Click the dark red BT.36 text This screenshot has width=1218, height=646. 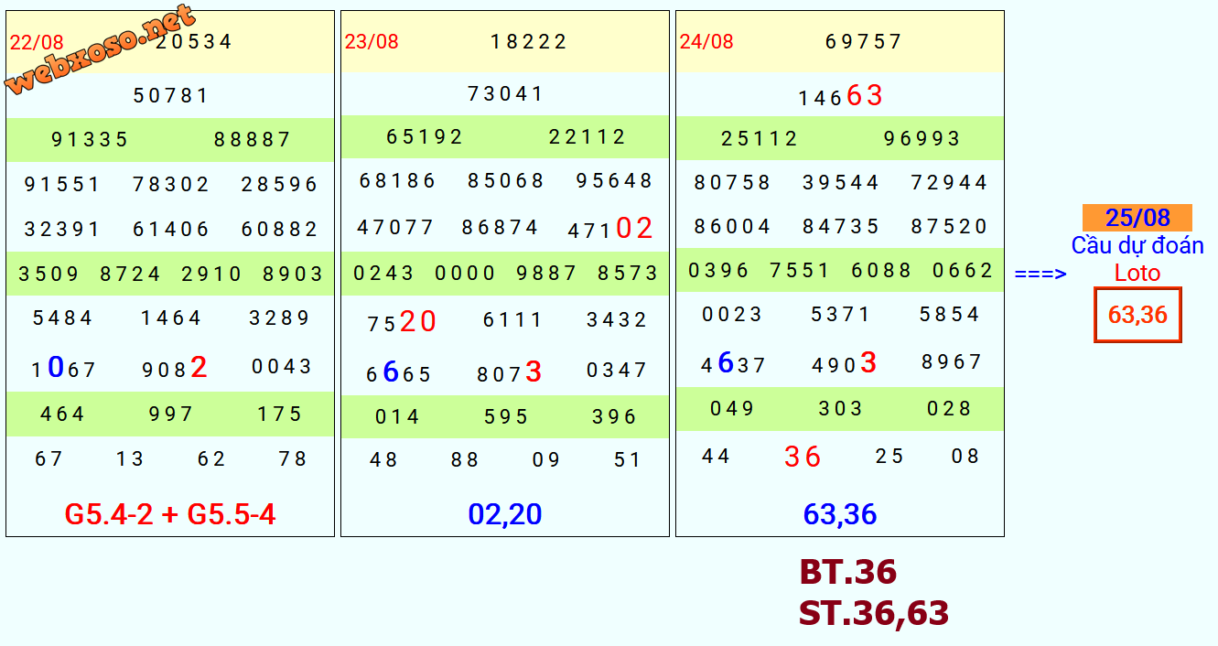coord(847,573)
